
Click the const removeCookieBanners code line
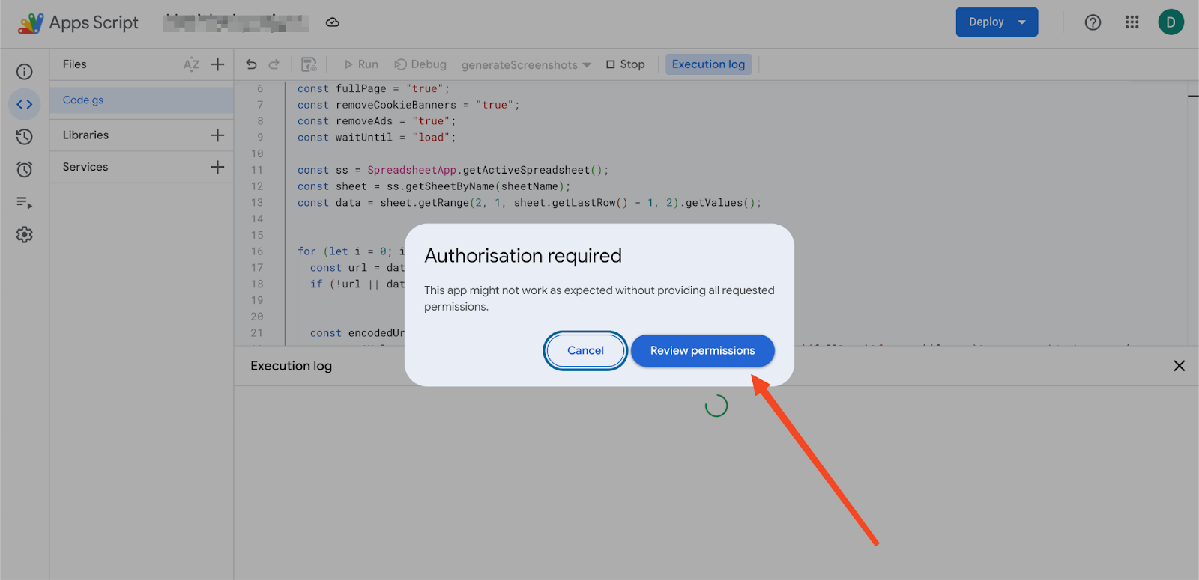(x=408, y=106)
